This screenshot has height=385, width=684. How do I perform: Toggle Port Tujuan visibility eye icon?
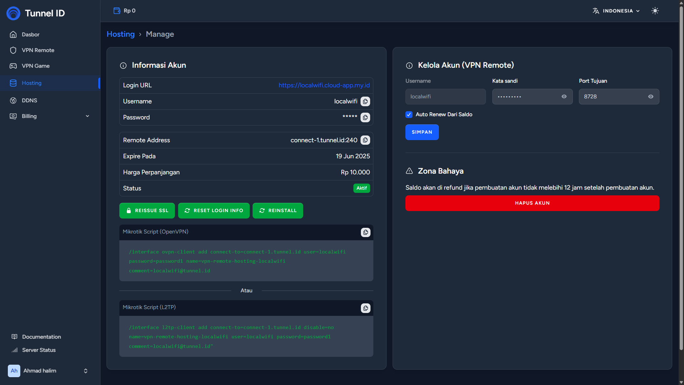coord(651,97)
